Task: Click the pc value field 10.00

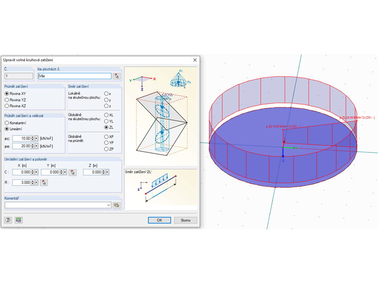Action: point(21,139)
